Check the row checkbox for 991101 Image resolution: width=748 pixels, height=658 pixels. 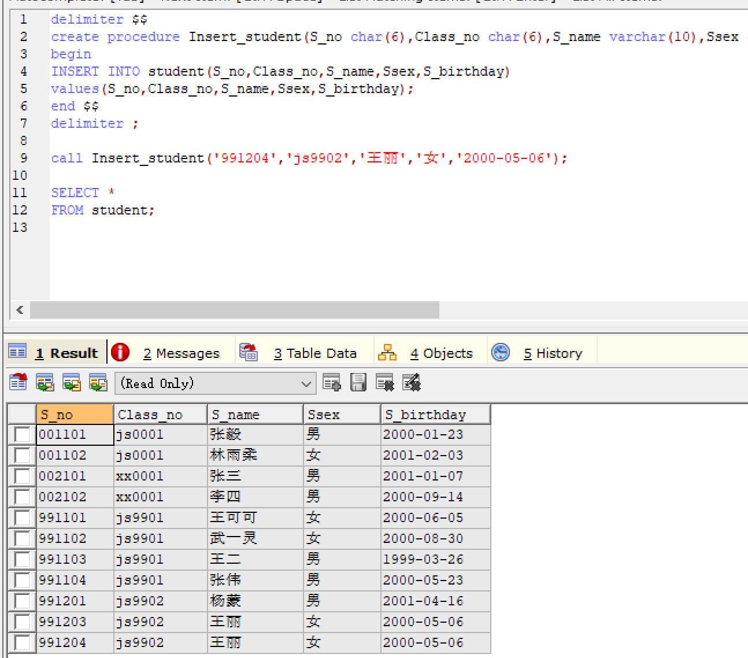click(x=23, y=518)
